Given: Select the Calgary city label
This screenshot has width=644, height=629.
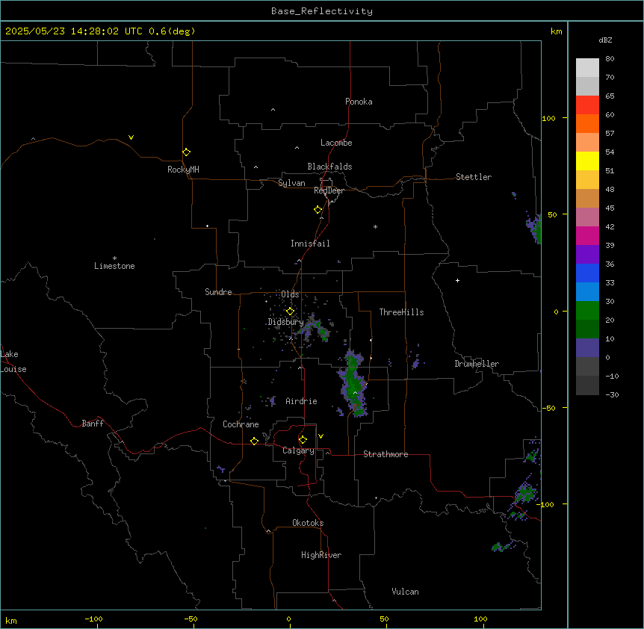Looking at the screenshot, I should pos(298,450).
